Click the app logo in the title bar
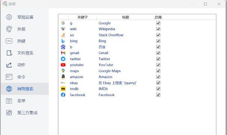 point(5,4)
